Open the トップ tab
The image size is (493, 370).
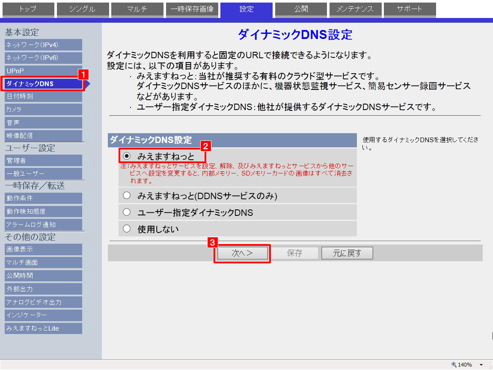point(28,9)
